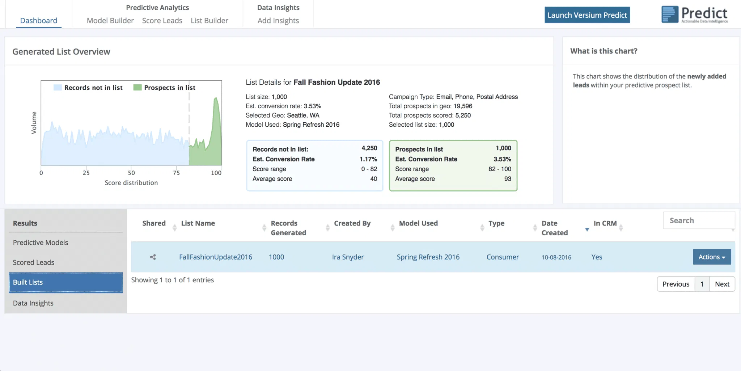Sort by Created By column arrows
This screenshot has height=371, width=741.
pos(393,228)
